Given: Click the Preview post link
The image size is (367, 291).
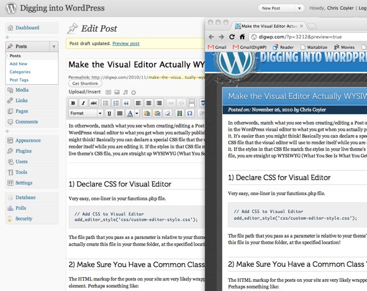Looking at the screenshot, I should (x=126, y=43).
